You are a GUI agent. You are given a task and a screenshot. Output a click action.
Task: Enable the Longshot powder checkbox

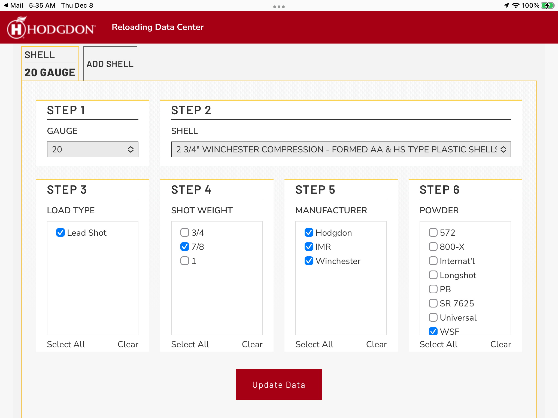(433, 275)
